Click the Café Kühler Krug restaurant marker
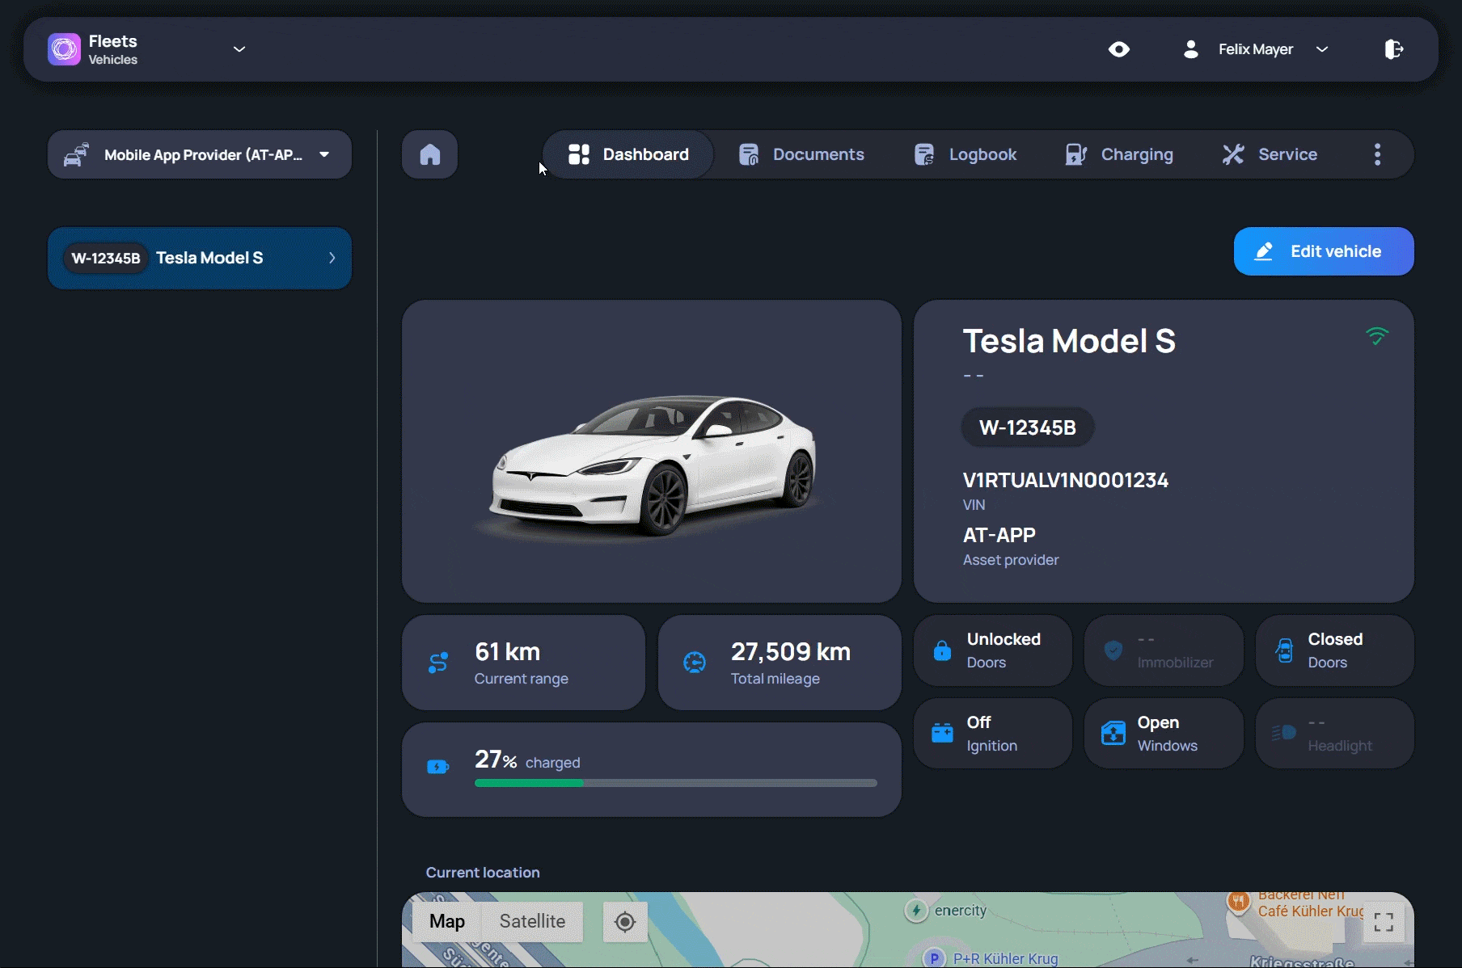Viewport: 1462px width, 968px height. pos(1239,901)
